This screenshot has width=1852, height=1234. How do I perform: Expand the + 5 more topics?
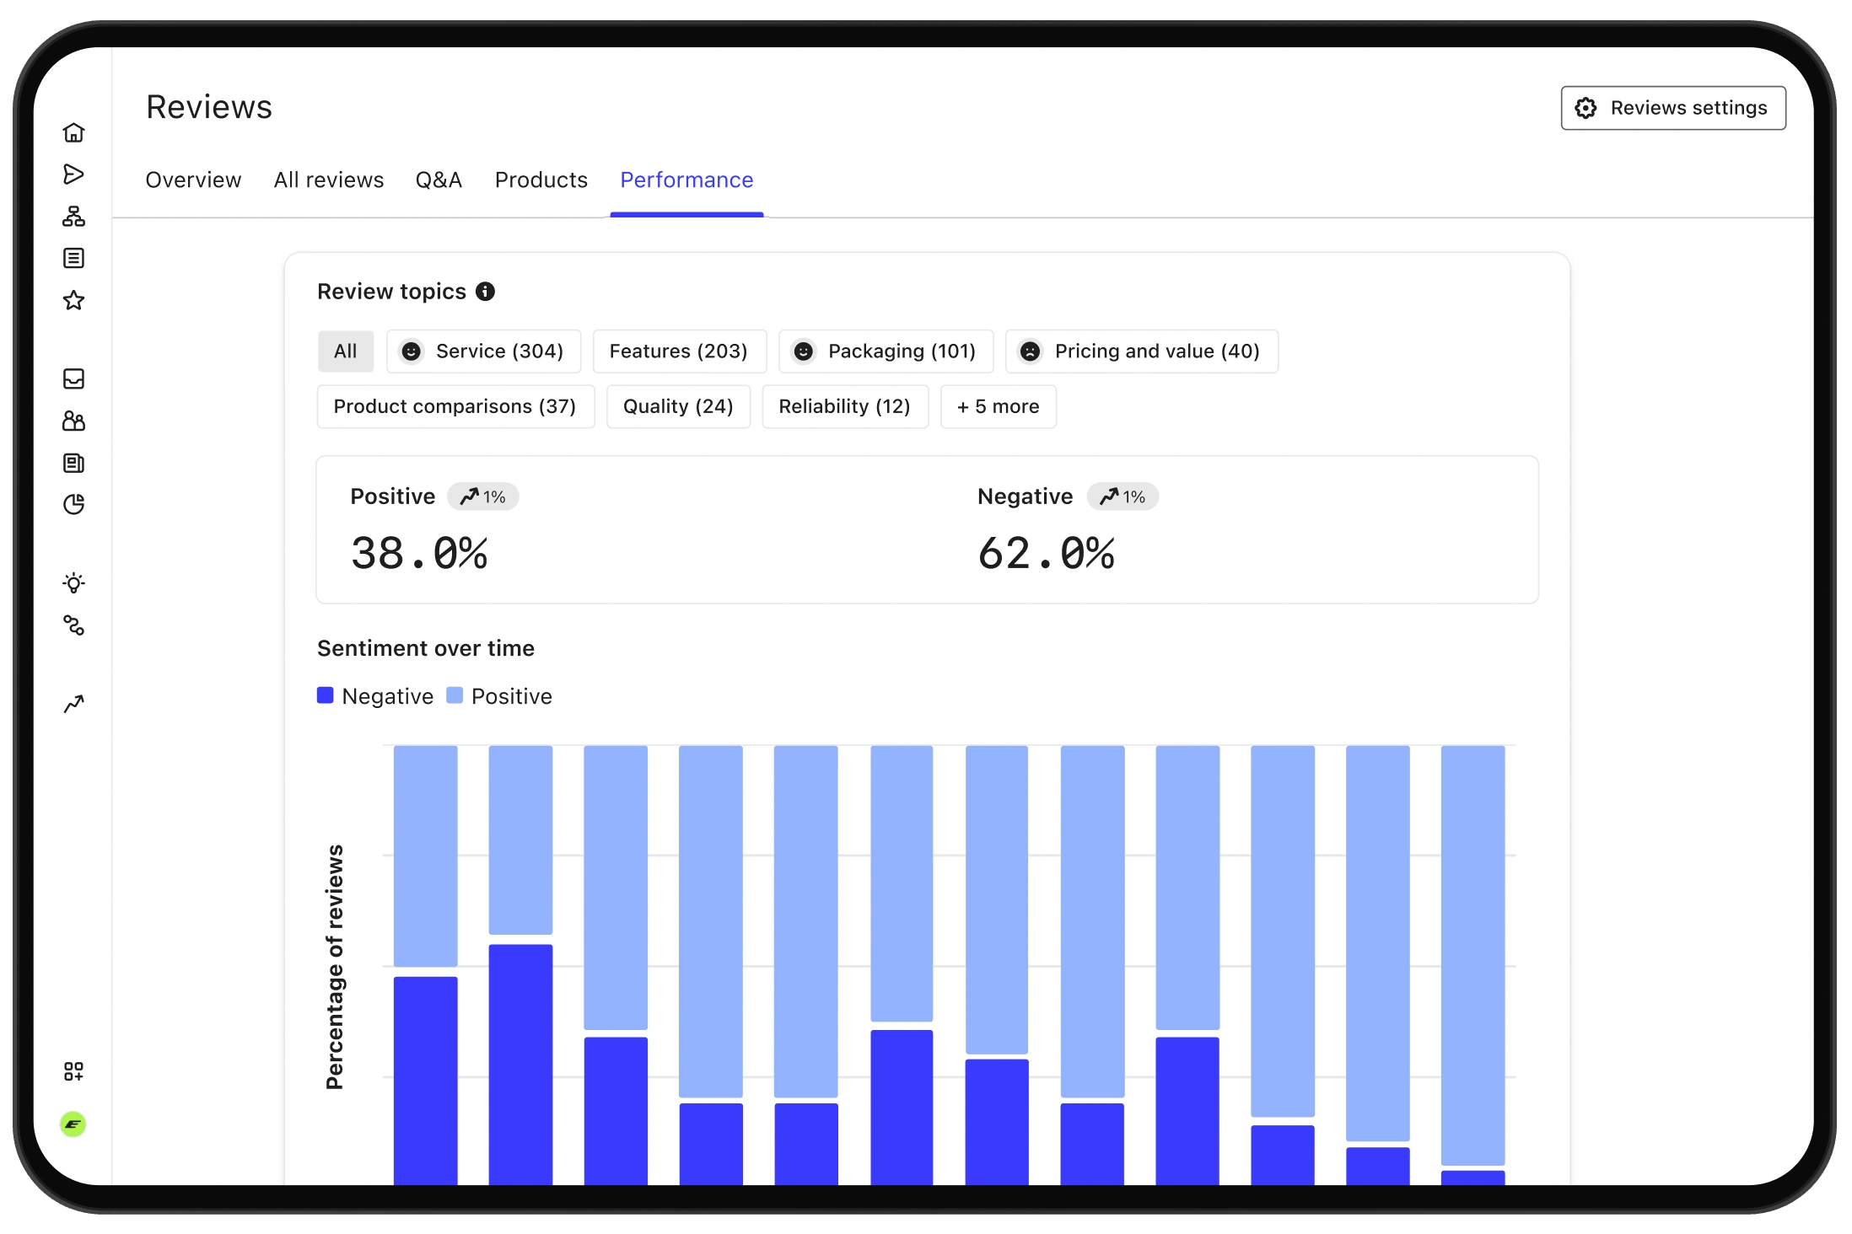pyautogui.click(x=999, y=407)
